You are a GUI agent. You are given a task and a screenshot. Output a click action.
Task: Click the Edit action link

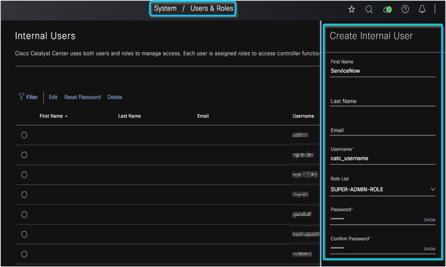[53, 97]
